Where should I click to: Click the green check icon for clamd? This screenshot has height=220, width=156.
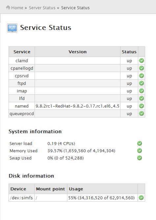pyautogui.click(x=142, y=61)
